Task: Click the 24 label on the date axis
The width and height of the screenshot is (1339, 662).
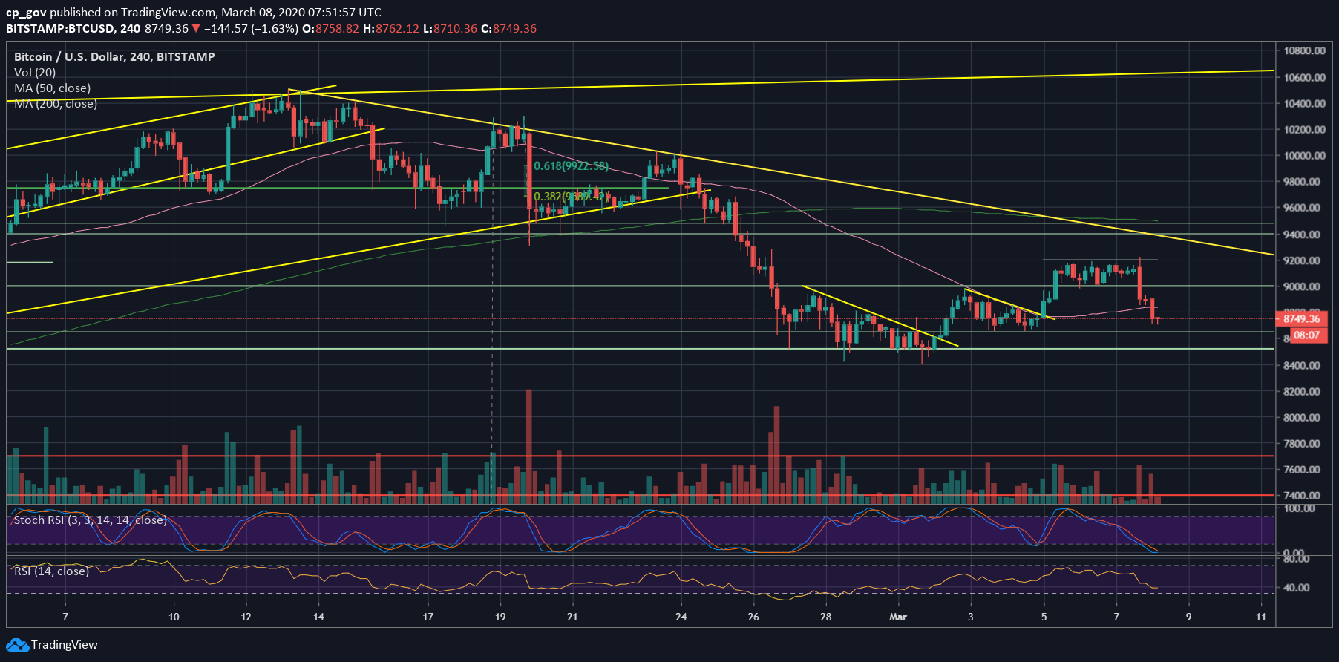Action: (681, 617)
